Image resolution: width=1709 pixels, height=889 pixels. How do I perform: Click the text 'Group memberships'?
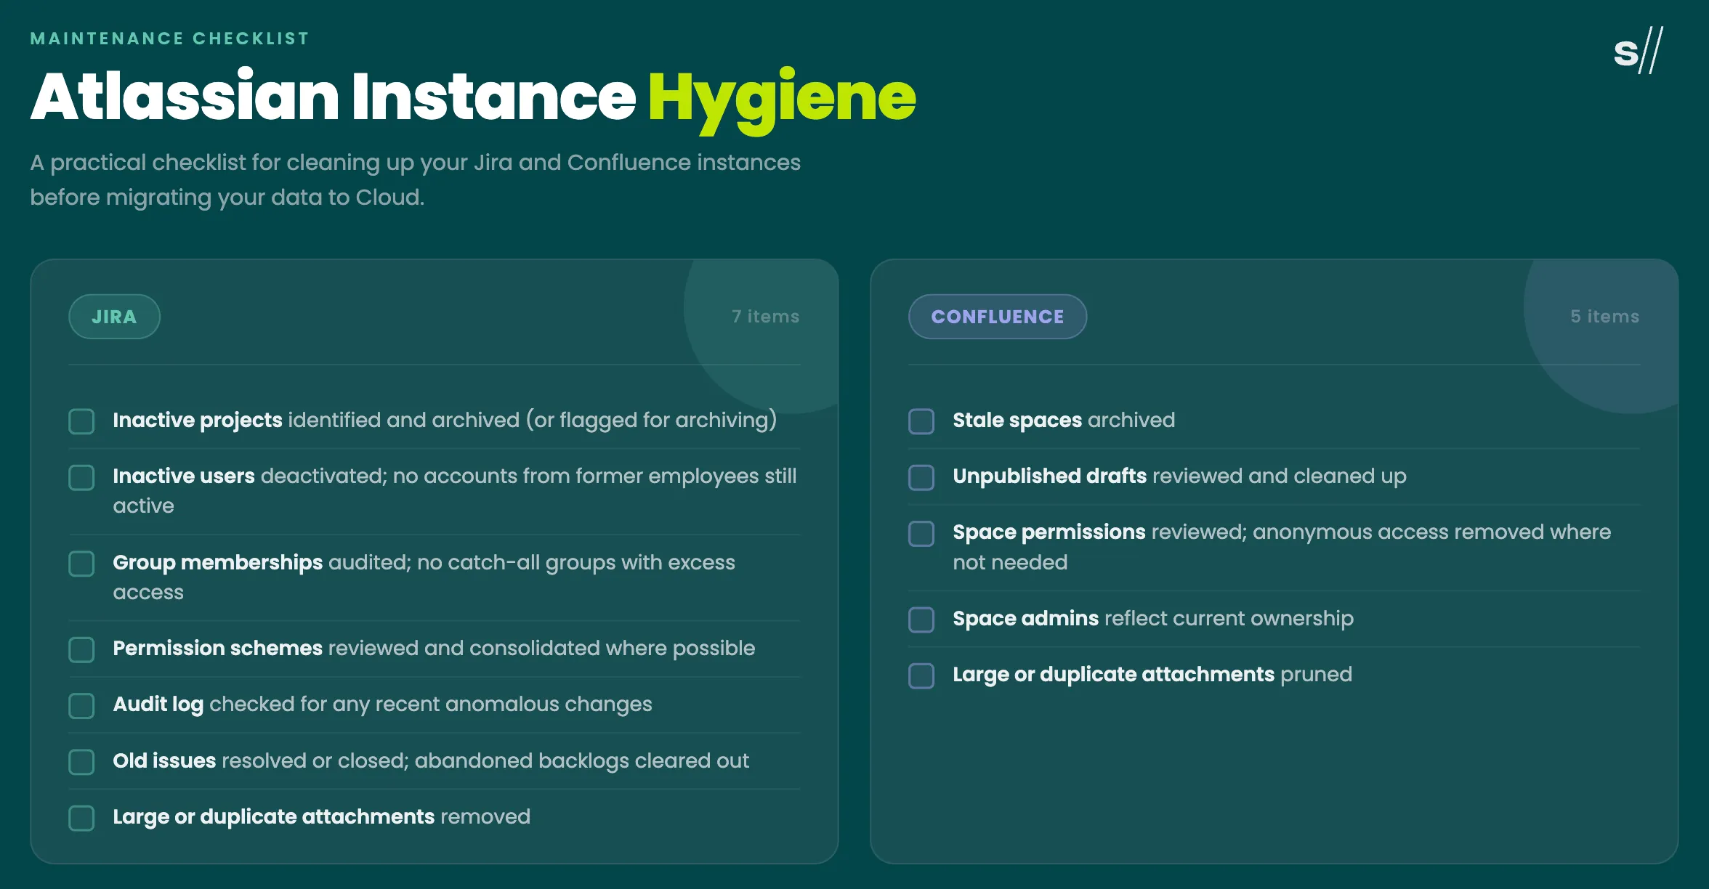[217, 562]
